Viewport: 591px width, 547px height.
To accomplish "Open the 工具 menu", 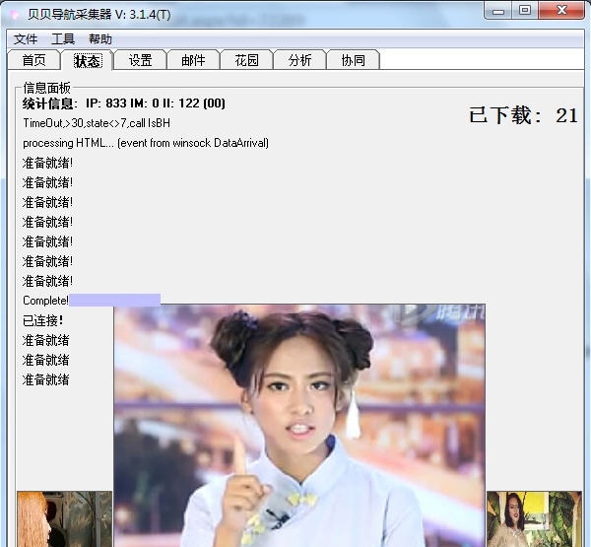I will (63, 39).
